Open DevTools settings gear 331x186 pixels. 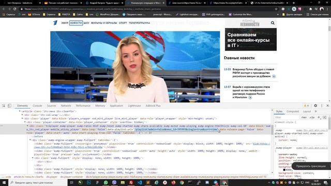[x=315, y=105]
